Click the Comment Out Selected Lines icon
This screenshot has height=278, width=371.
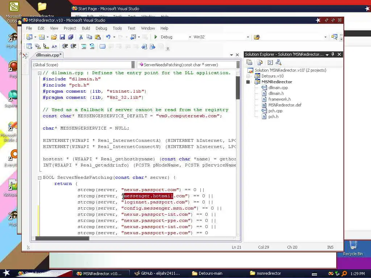coord(84,46)
